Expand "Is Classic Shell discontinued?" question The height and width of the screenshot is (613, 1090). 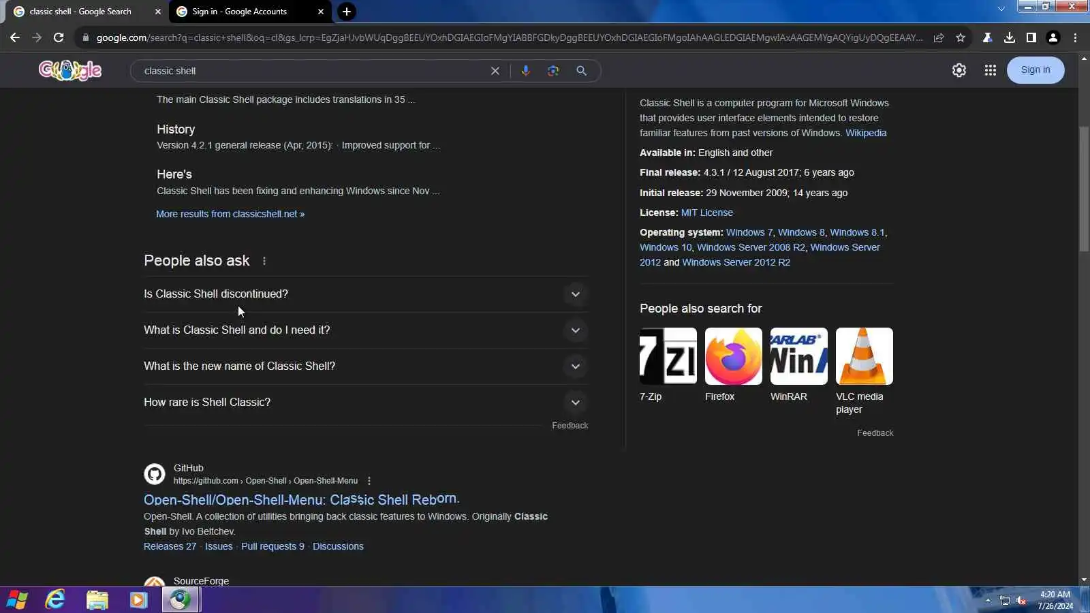click(x=366, y=294)
